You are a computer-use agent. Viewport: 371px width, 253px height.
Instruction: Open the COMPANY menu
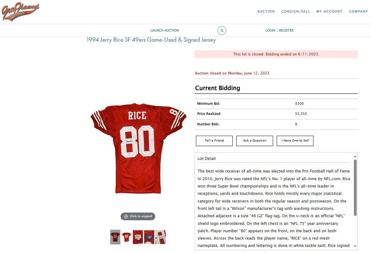pos(358,12)
